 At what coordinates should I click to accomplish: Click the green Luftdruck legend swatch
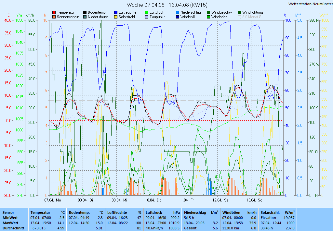(x=147, y=13)
